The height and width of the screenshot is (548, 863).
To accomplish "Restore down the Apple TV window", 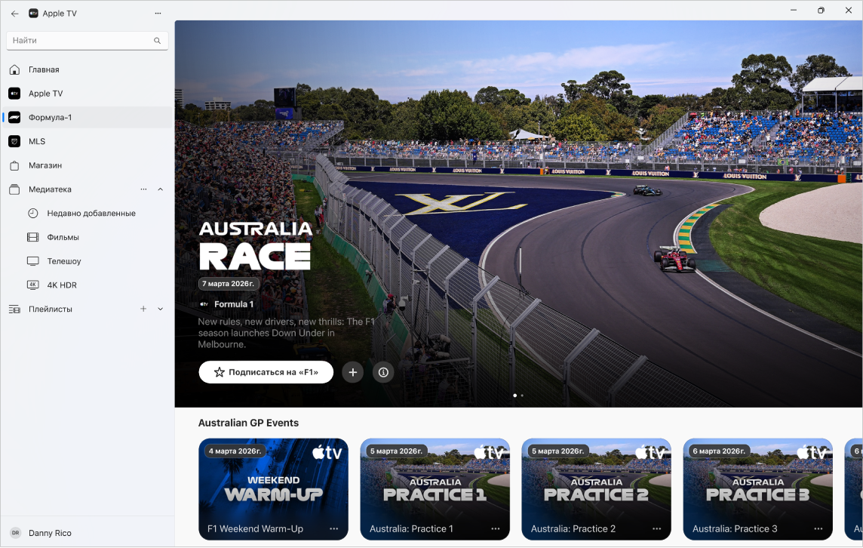I will coord(821,11).
